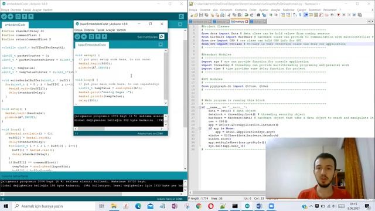Open Opera browser from the taskbar
Screen dimensions: 375x211
pos(211,206)
